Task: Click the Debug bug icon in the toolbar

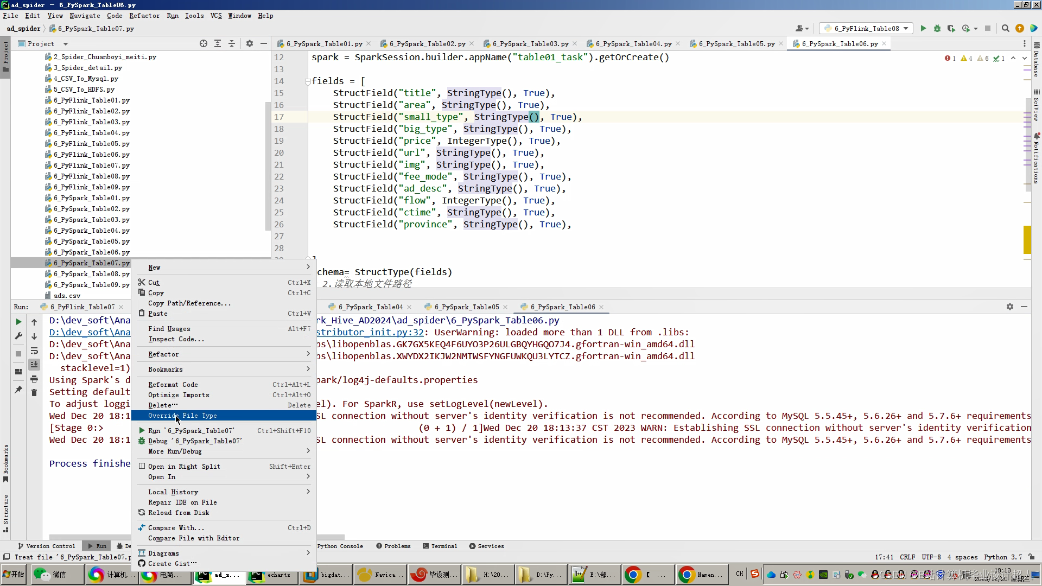Action: 937,28
